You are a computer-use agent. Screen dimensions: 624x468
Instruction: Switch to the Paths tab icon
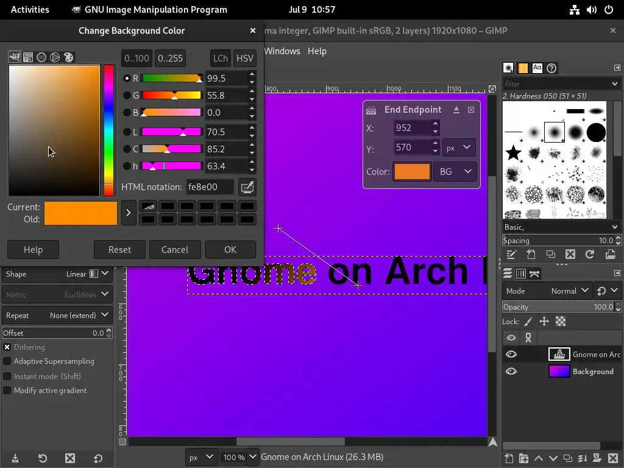coord(534,274)
